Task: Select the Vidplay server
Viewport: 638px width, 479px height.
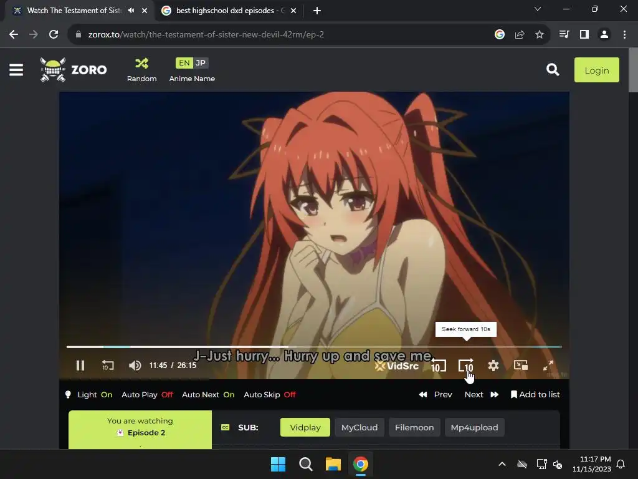Action: (x=305, y=427)
